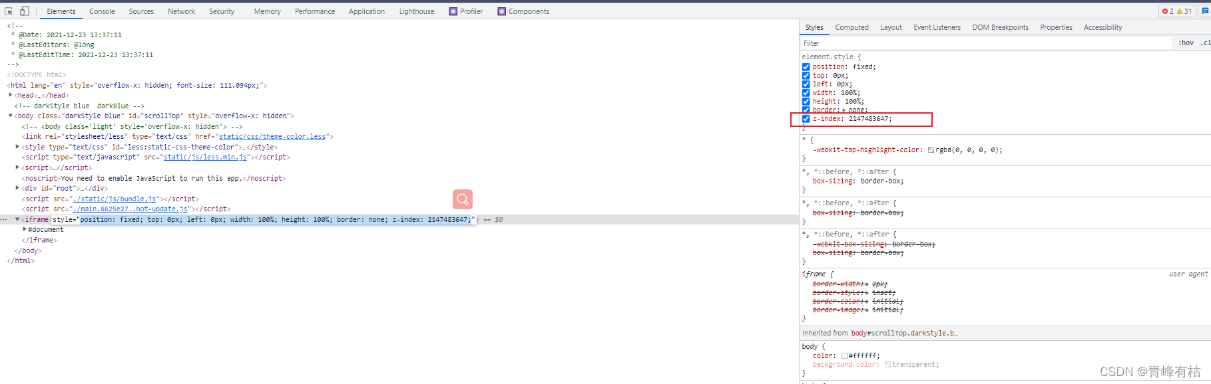Image resolution: width=1211 pixels, height=384 pixels.
Task: Open the static/css/theme-color.less link
Action: (x=272, y=136)
